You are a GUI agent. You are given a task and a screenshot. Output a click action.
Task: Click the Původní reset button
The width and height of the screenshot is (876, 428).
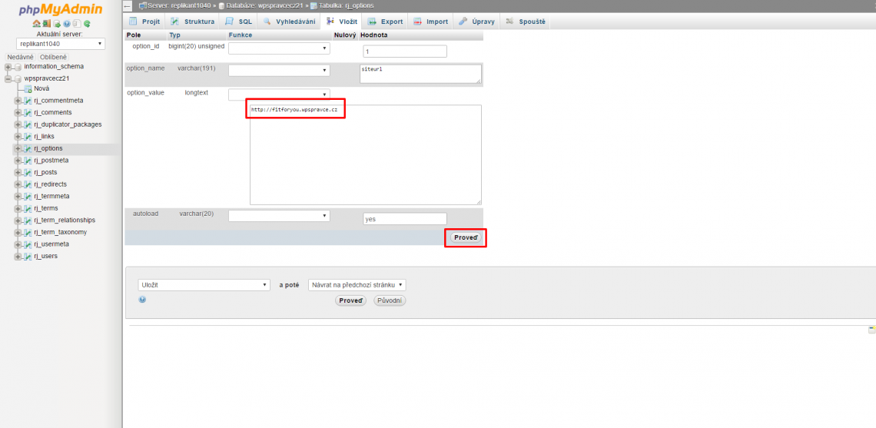click(x=390, y=300)
